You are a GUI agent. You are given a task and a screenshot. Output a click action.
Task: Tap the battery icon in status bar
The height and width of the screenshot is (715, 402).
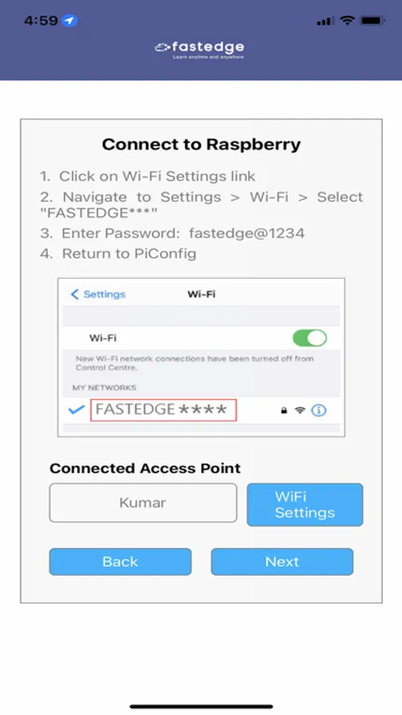[373, 21]
